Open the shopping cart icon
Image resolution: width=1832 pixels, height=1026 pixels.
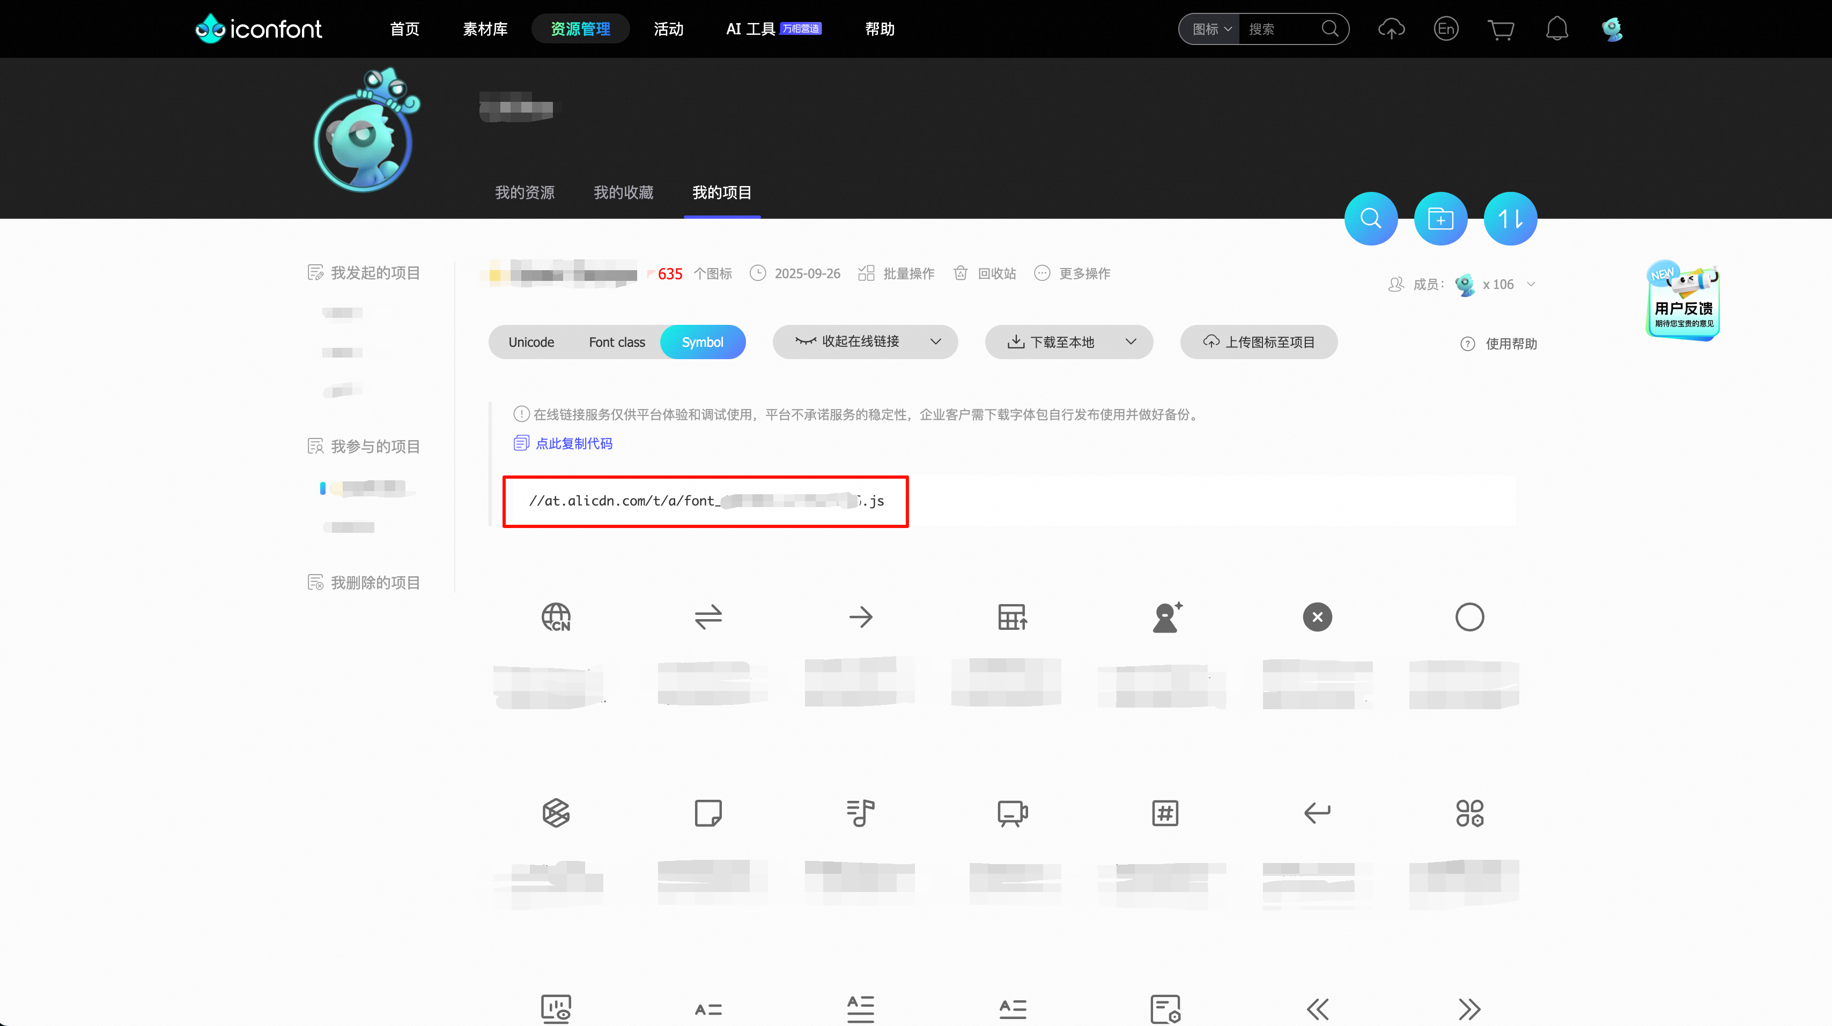click(1501, 29)
